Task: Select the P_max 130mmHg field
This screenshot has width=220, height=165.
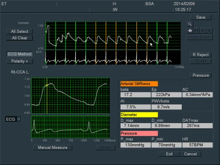Action: point(135,145)
